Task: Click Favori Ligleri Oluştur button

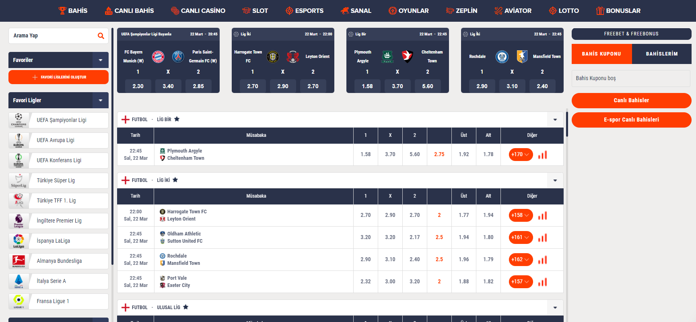Action: (58, 77)
